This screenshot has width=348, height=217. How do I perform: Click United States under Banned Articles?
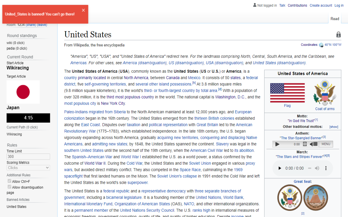pyautogui.click(x=17, y=207)
